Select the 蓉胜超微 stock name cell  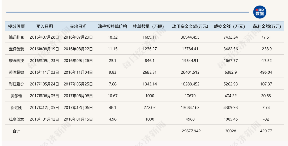click(x=16, y=72)
